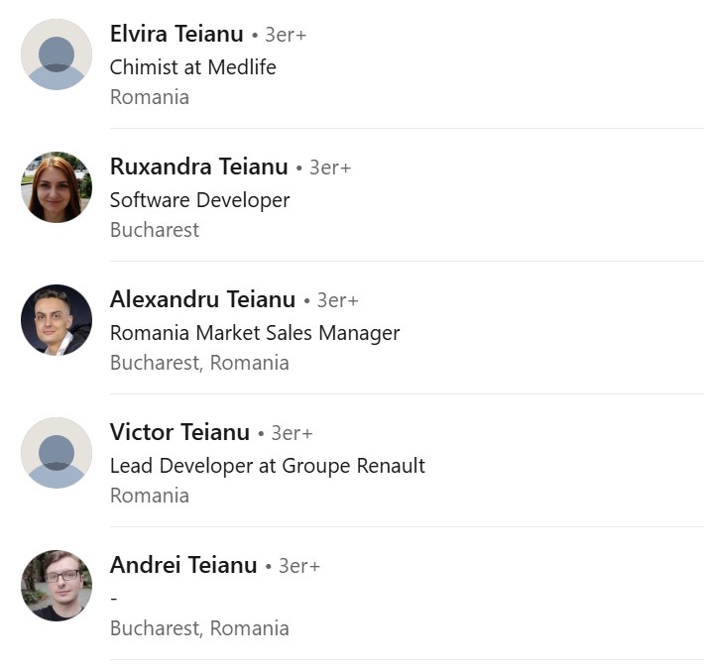Open Ruxandra Teianu's profile photo

tap(57, 187)
